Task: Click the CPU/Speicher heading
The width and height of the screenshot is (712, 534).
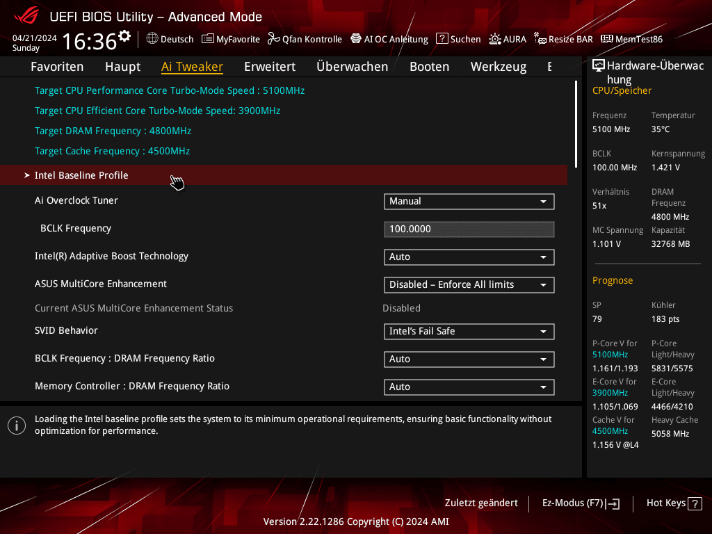Action: click(622, 91)
